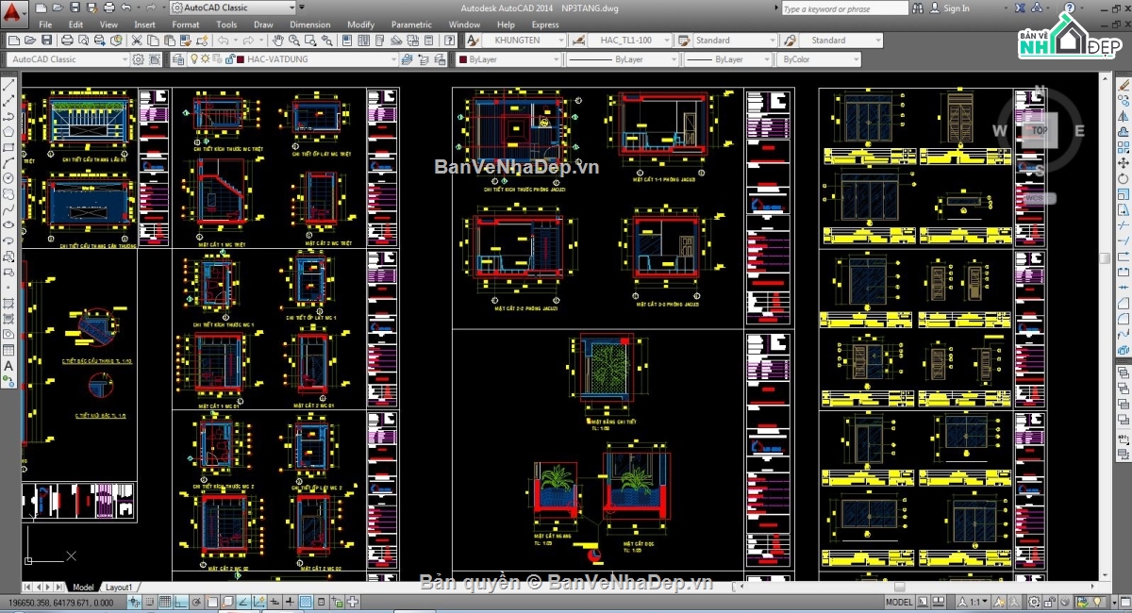Click Save in Quick Access toolbar
Viewport: 1132px width, 613px height.
point(75,8)
